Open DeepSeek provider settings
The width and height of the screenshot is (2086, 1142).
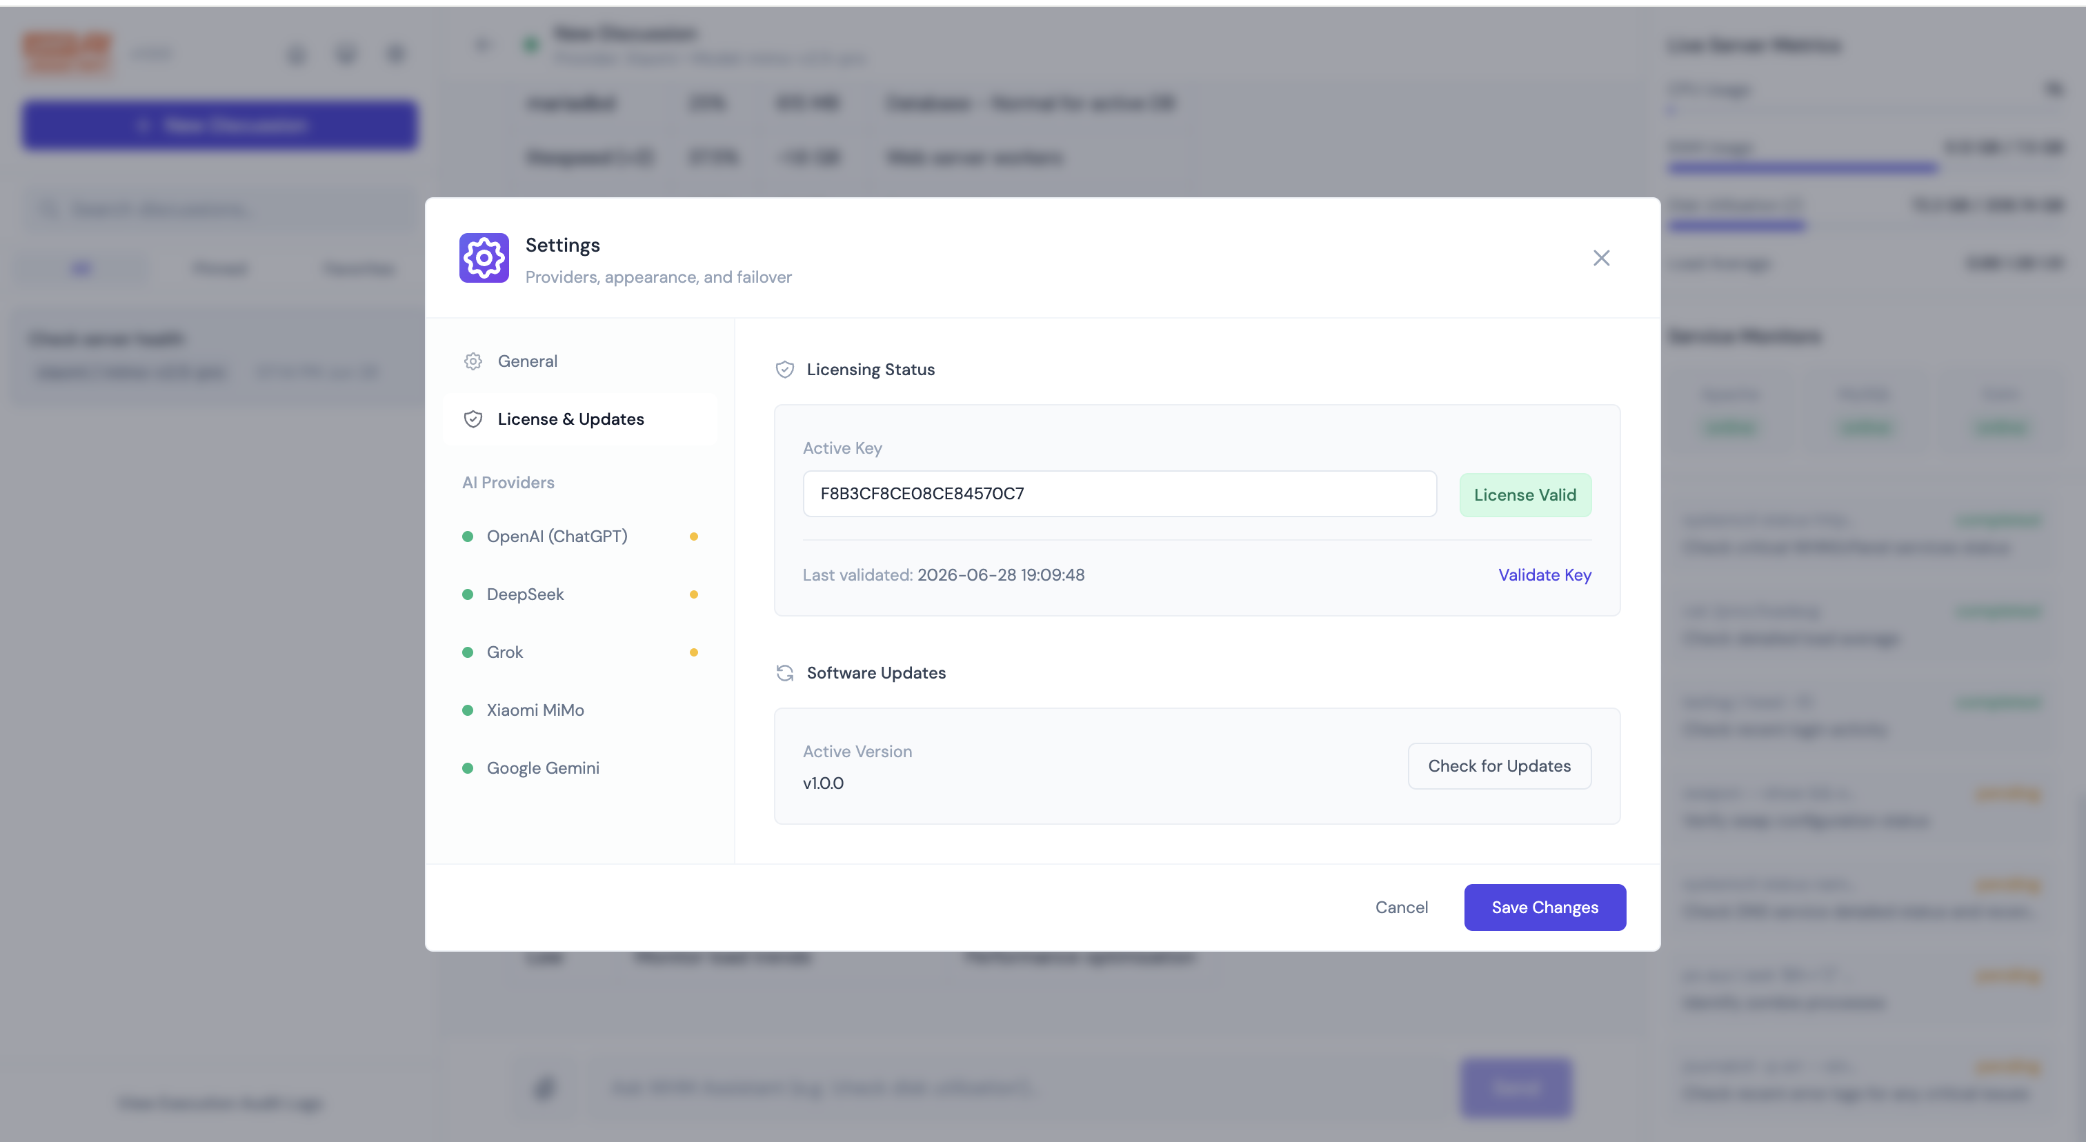(580, 594)
